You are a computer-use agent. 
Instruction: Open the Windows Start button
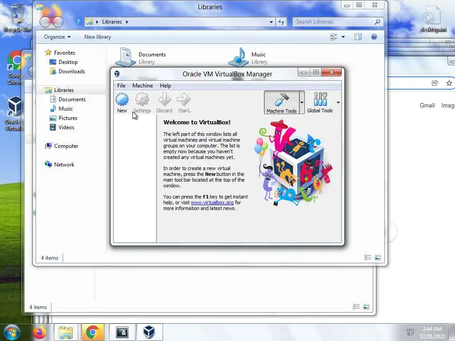12,332
